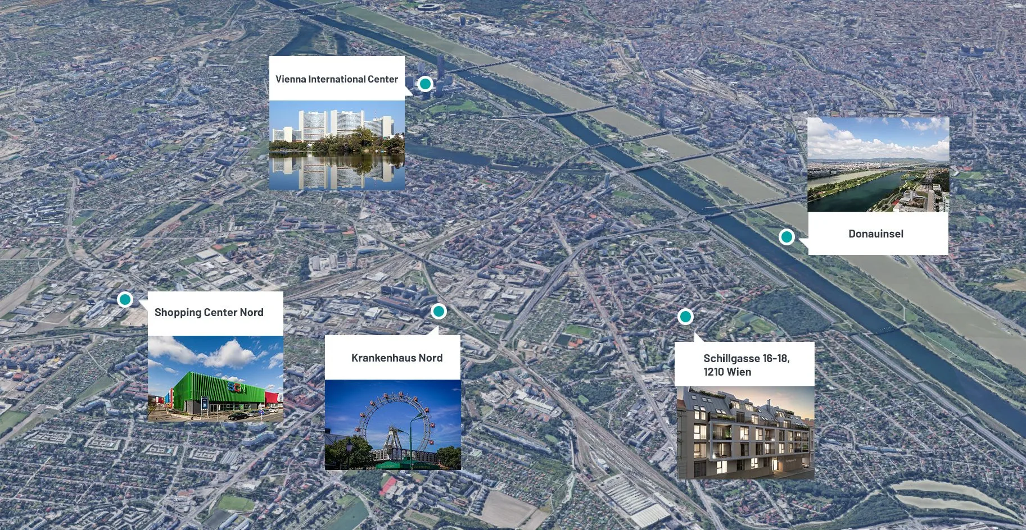The height and width of the screenshot is (530, 1026).
Task: Click the Schillgasse 16-18 location marker
Action: click(x=685, y=317)
